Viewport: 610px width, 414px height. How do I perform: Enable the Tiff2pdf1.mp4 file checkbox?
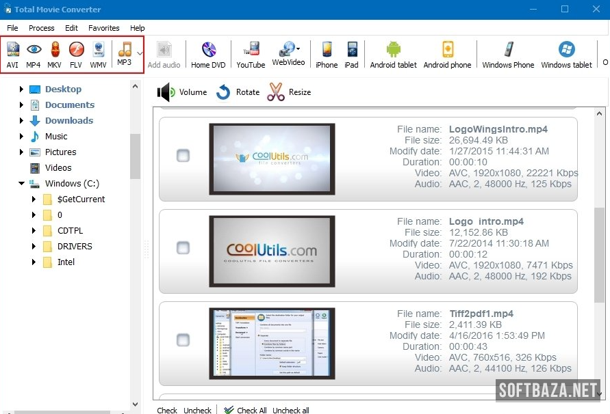pyautogui.click(x=183, y=340)
